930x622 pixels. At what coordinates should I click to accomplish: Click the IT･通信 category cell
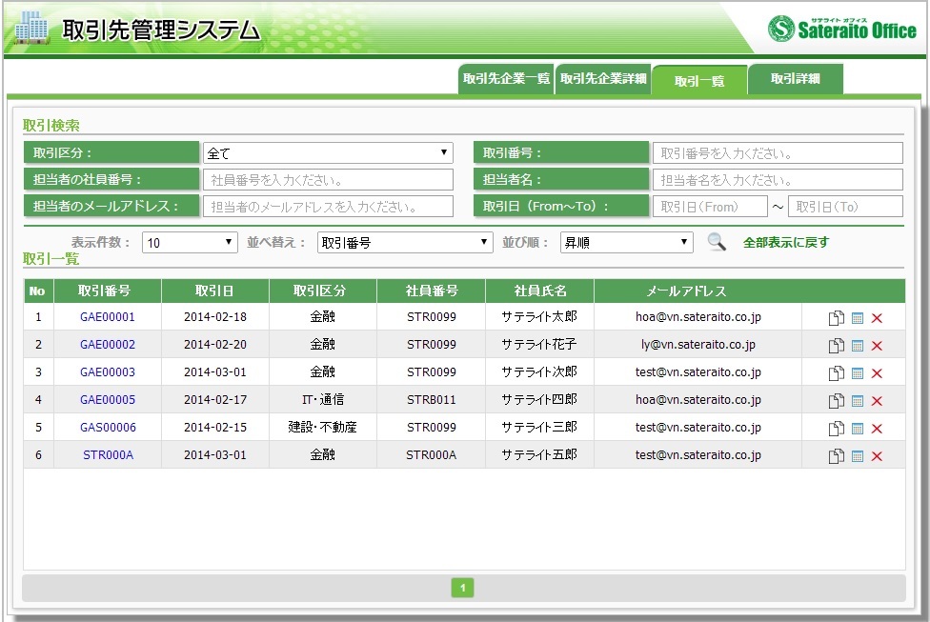[x=323, y=400]
